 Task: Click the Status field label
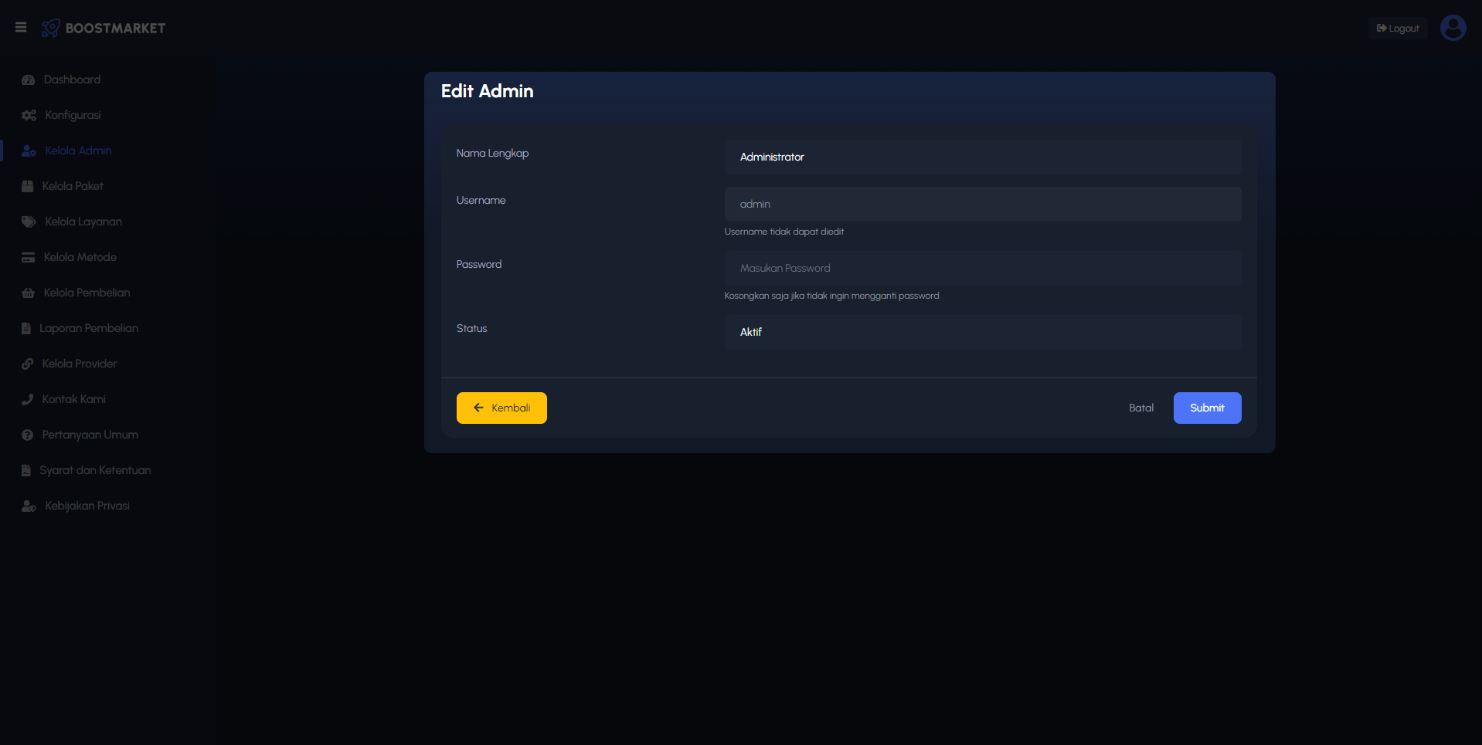pyautogui.click(x=471, y=328)
